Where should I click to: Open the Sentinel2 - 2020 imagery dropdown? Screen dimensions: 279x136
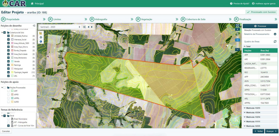pos(60,27)
